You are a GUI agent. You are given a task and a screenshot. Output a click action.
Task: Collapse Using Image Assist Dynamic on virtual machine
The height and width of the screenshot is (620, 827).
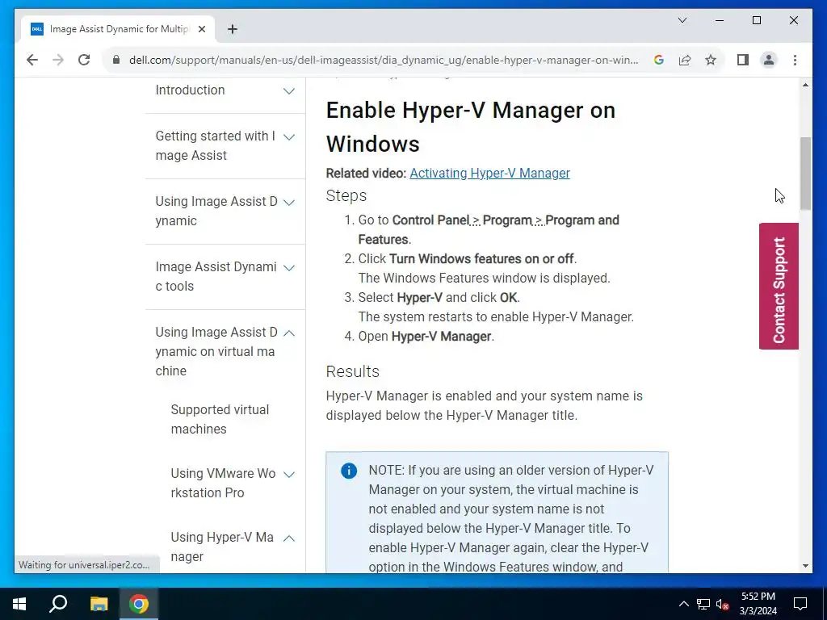coord(289,333)
